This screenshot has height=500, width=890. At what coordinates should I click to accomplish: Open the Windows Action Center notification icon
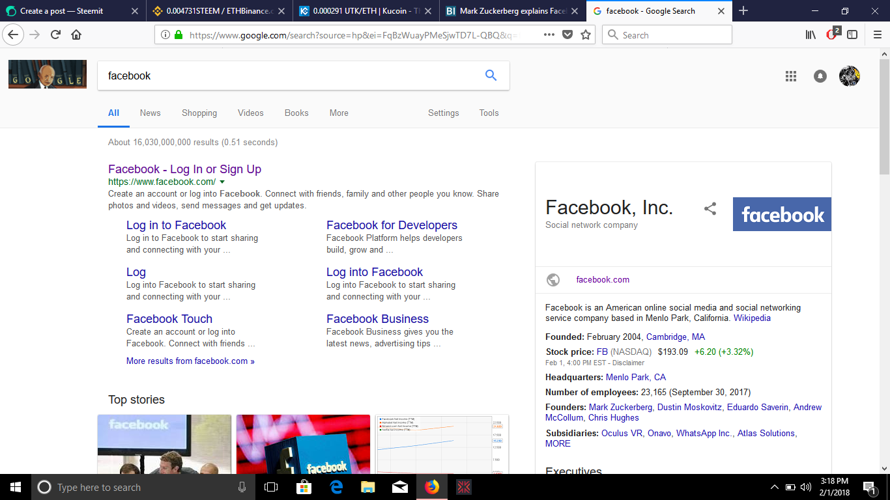click(869, 487)
